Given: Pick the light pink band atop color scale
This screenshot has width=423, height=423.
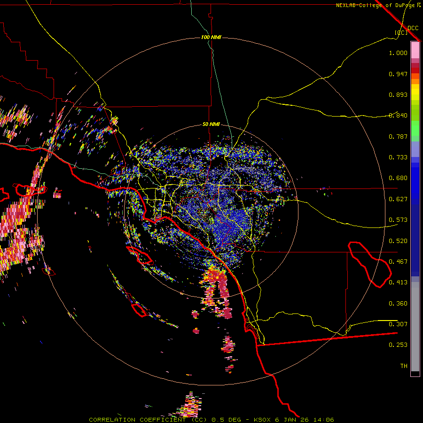Looking at the screenshot, I should pyautogui.click(x=415, y=50).
